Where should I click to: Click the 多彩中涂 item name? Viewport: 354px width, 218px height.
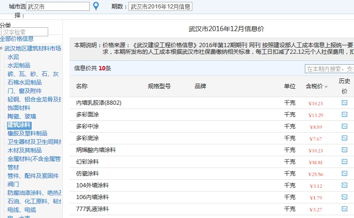point(87,126)
